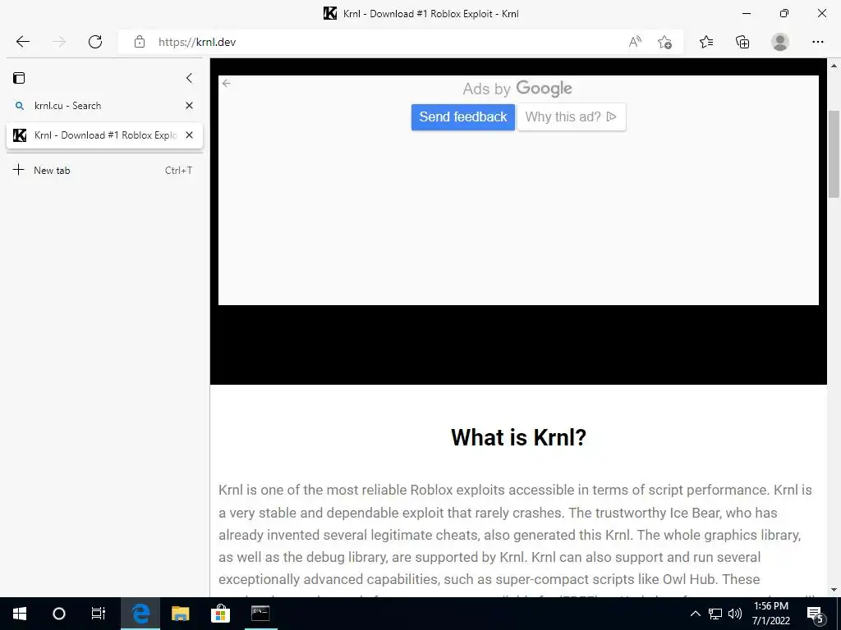The width and height of the screenshot is (841, 630).
Task: Restore down the Edge window
Action: pyautogui.click(x=784, y=13)
